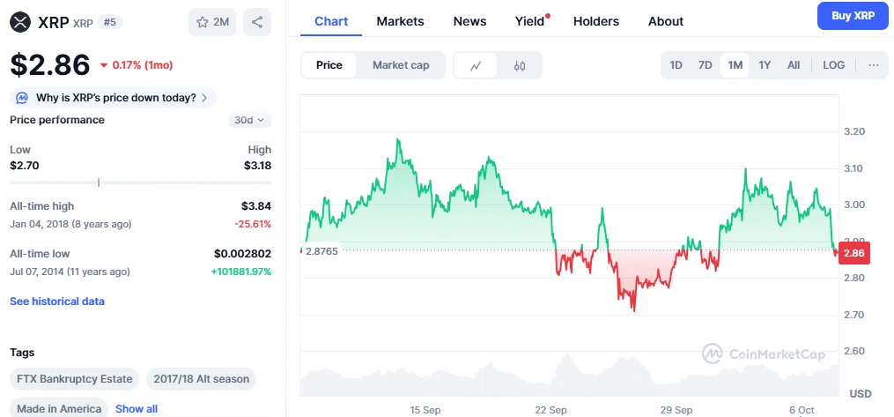Viewport: 894px width, 417px height.
Task: Click the XRP coin logo
Action: tap(20, 22)
